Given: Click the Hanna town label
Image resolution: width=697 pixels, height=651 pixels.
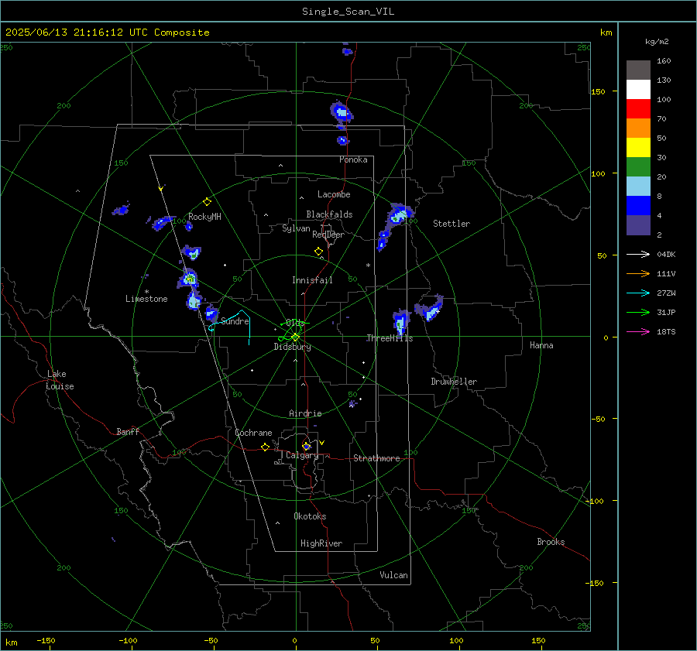Looking at the screenshot, I should coord(541,345).
